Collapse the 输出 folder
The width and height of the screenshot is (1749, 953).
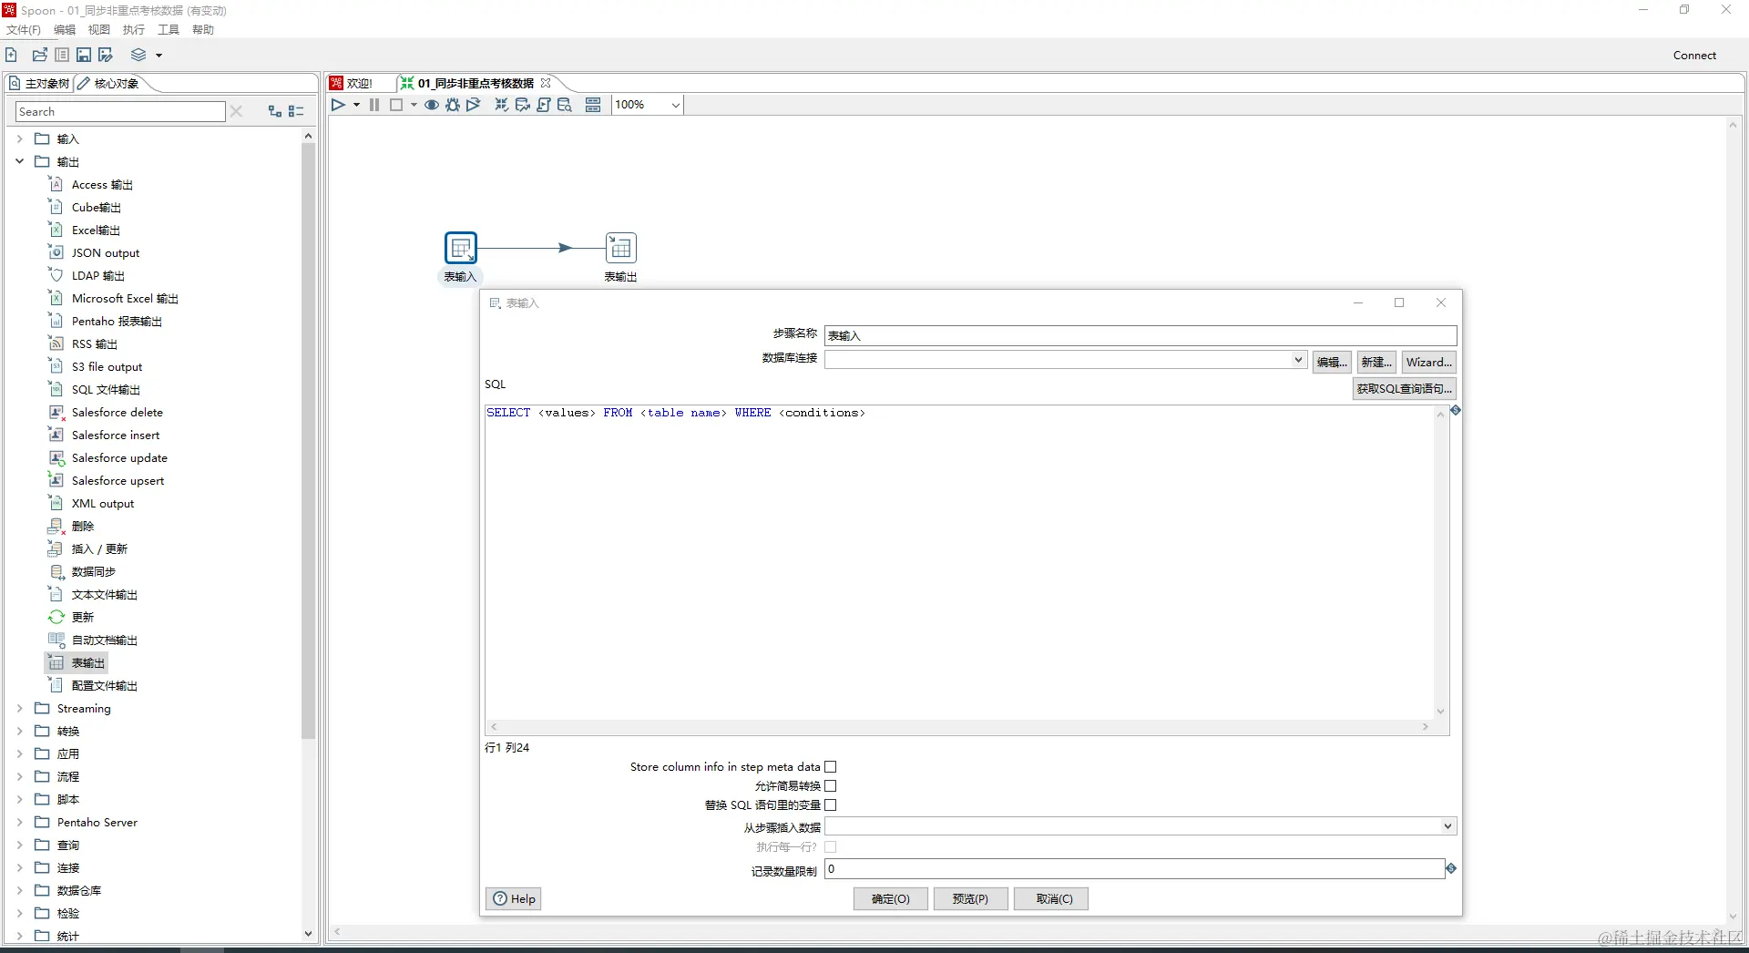19,162
